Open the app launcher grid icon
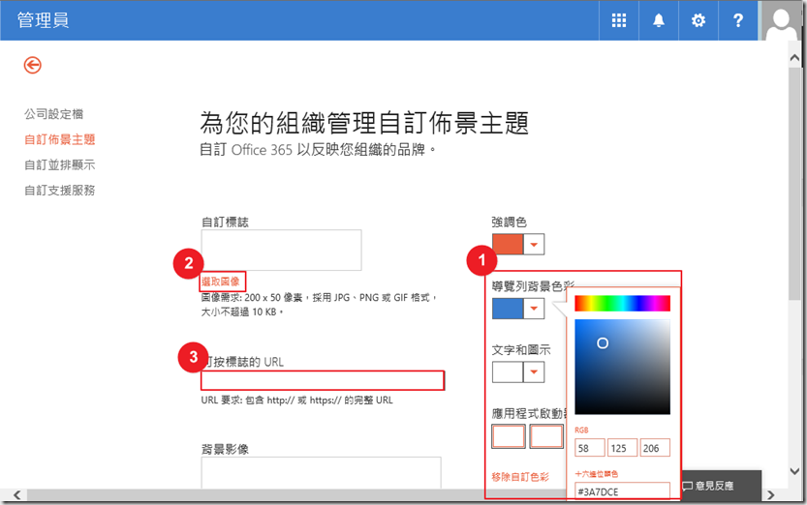Viewport: 807px width, 505px height. tap(619, 20)
